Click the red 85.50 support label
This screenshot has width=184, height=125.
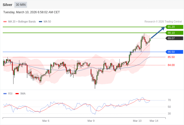coord(171,57)
